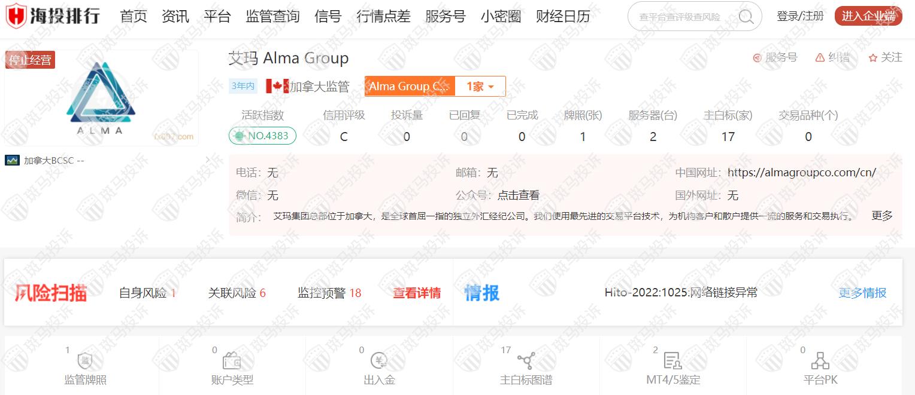The image size is (915, 395).
Task: Open the 主白标图谱 network icon
Action: 526,361
